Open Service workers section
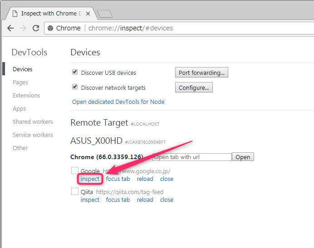This screenshot has height=248, width=314. click(x=33, y=135)
